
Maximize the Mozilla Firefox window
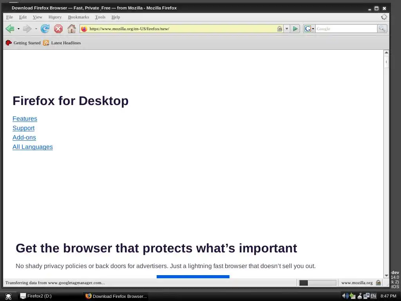376,9
